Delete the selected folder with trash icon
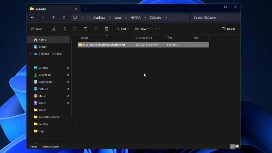This screenshot has height=153, width=272. [107, 29]
